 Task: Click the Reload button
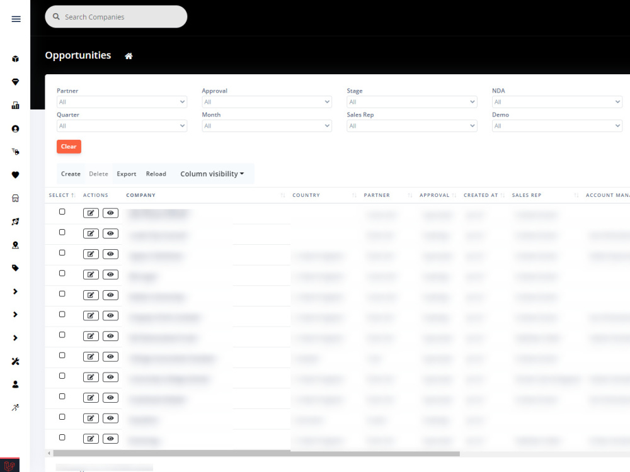tap(156, 174)
